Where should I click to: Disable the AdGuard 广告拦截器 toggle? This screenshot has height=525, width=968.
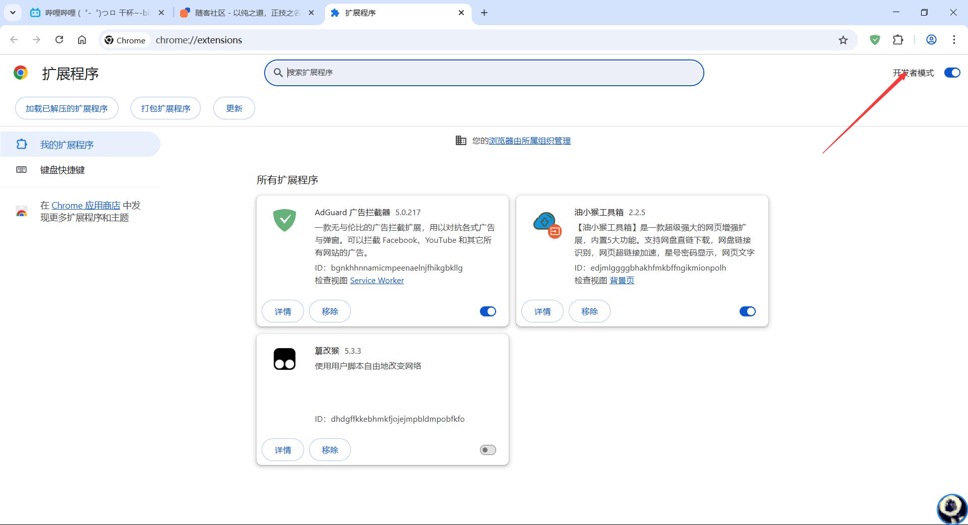pos(488,311)
